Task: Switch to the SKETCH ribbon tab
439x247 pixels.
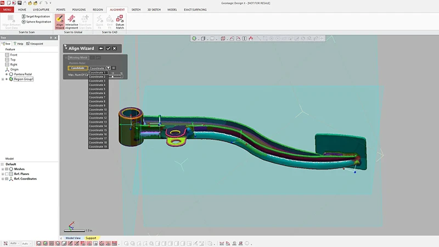Action: click(x=136, y=10)
